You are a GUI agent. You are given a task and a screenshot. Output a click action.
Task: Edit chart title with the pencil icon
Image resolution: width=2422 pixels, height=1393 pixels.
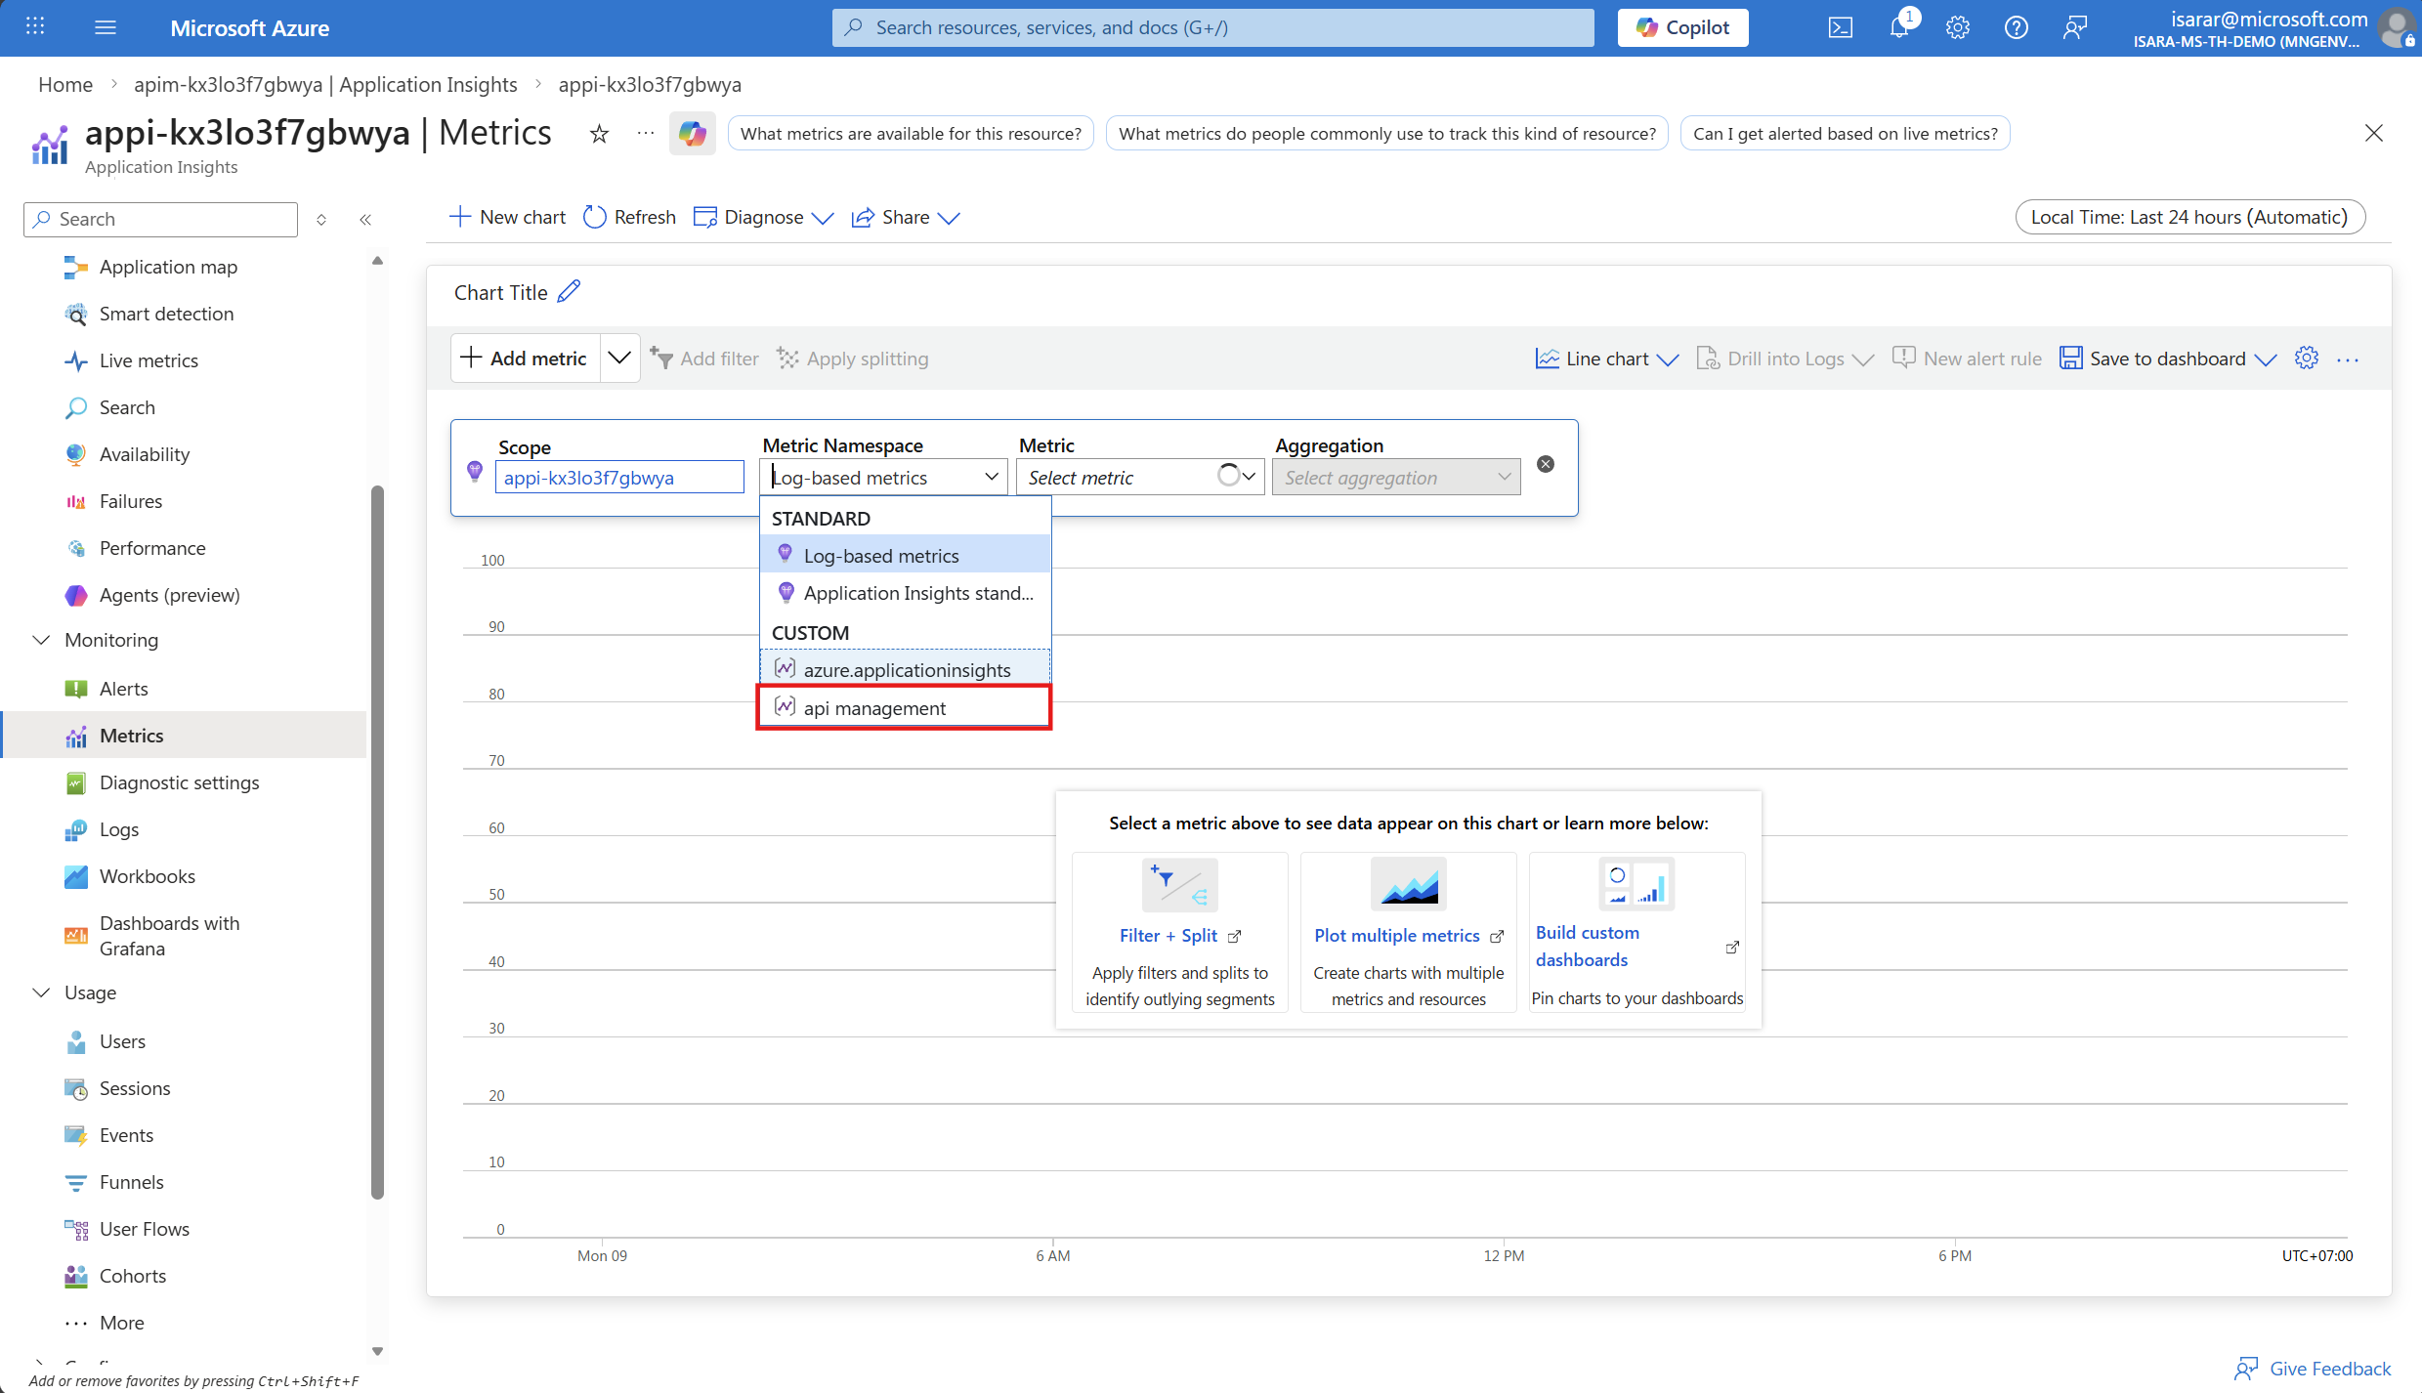point(569,292)
